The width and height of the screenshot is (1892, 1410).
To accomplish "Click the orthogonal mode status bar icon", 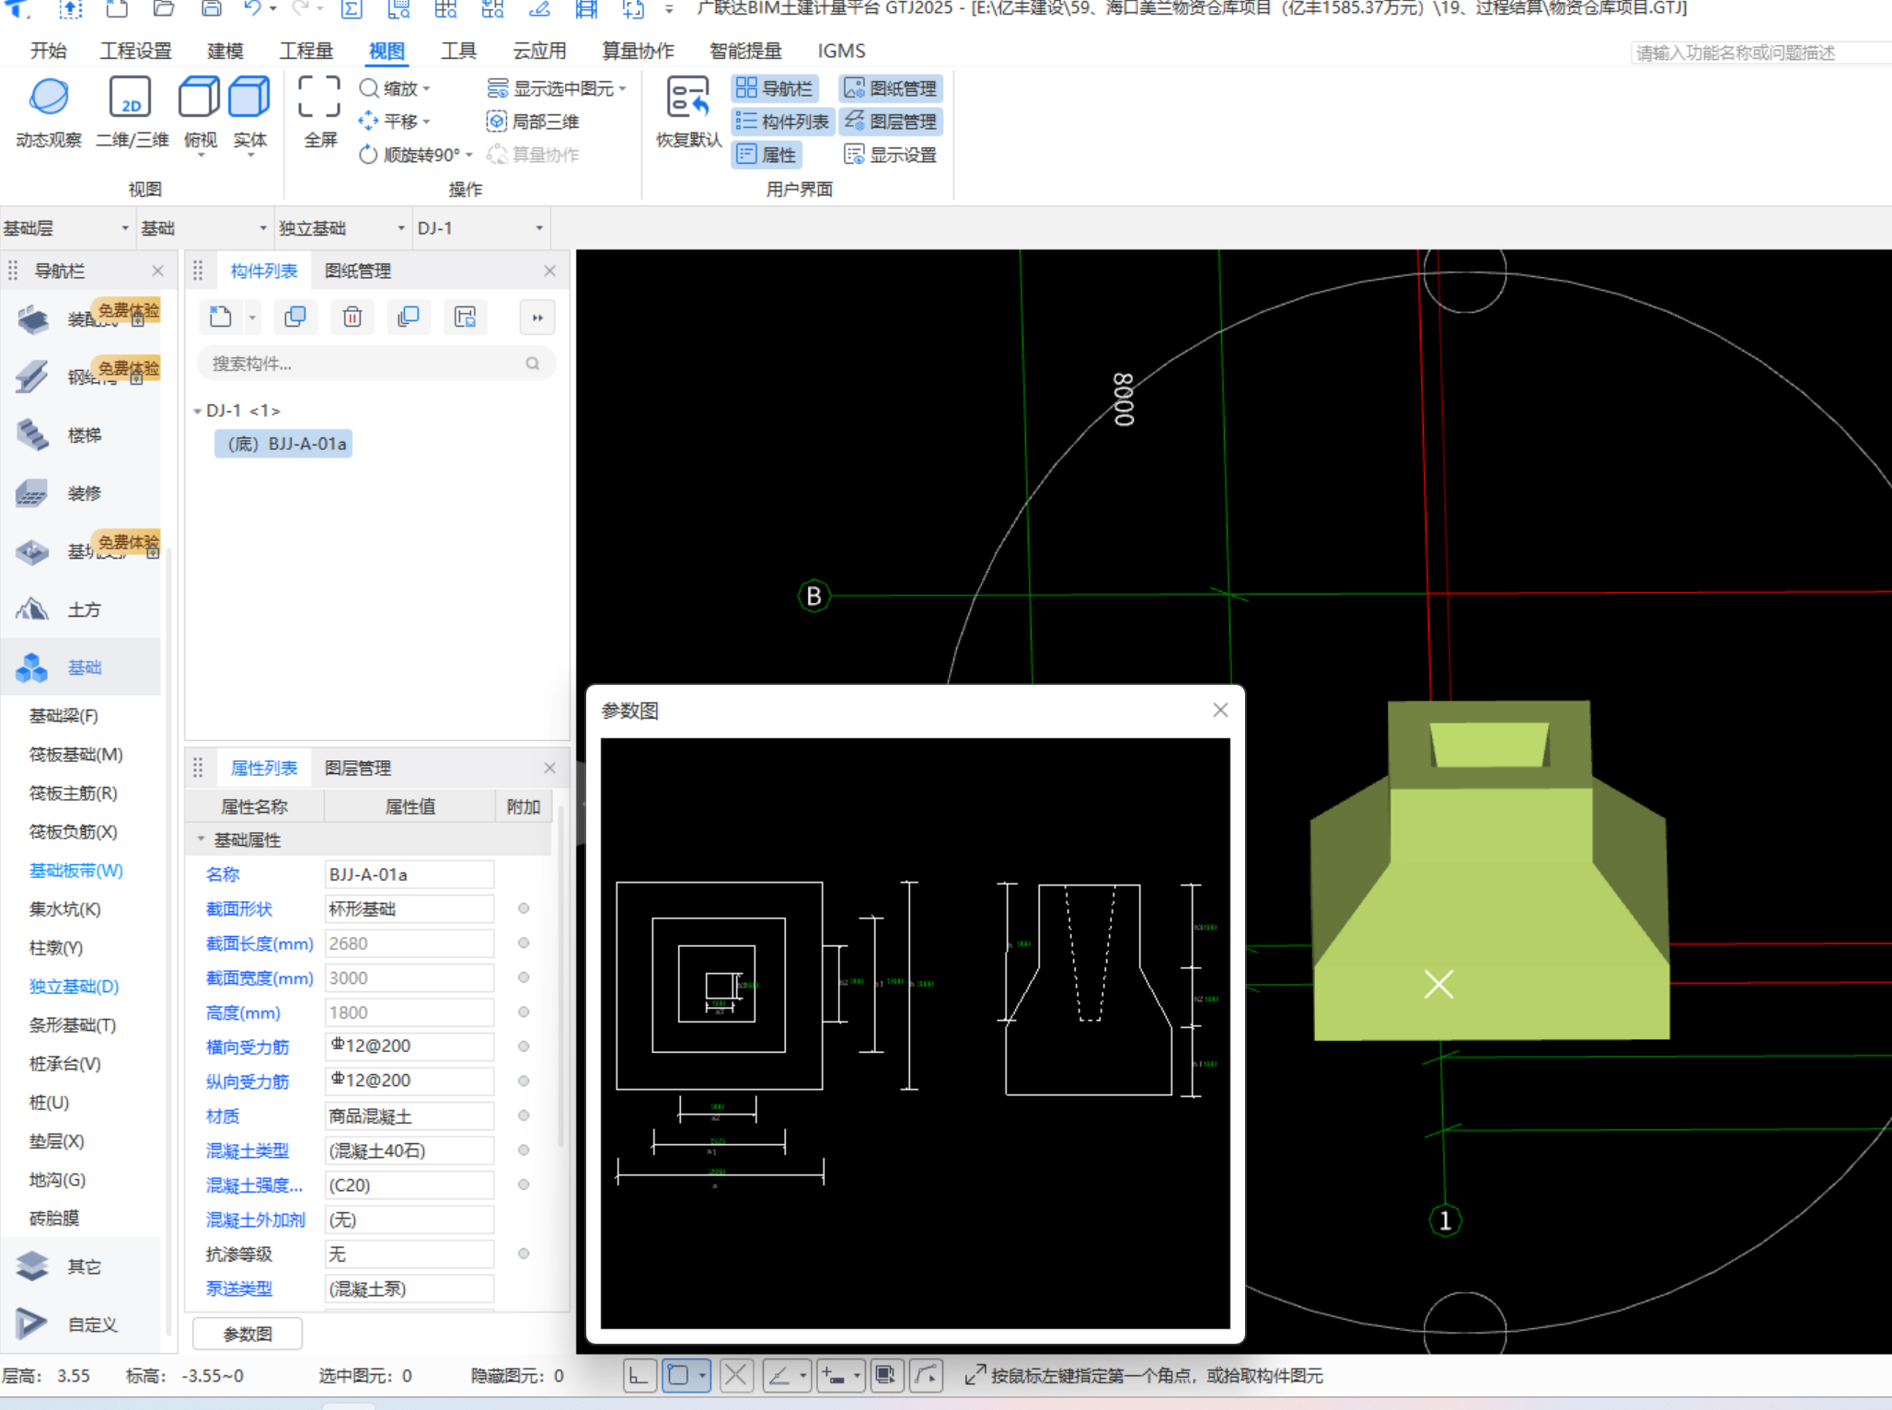I will (640, 1376).
